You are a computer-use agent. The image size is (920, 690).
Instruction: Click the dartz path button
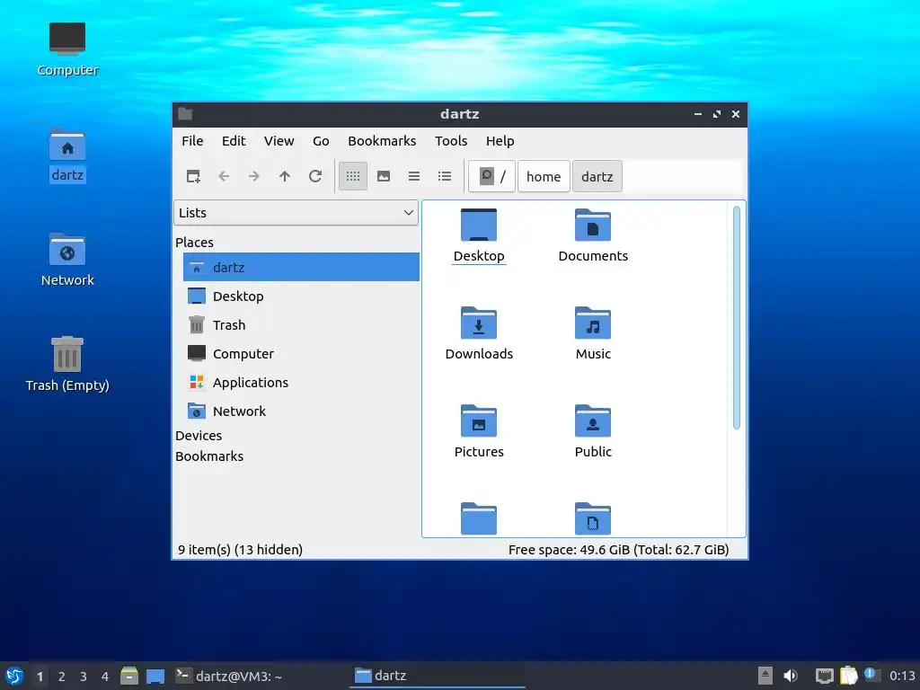[597, 176]
